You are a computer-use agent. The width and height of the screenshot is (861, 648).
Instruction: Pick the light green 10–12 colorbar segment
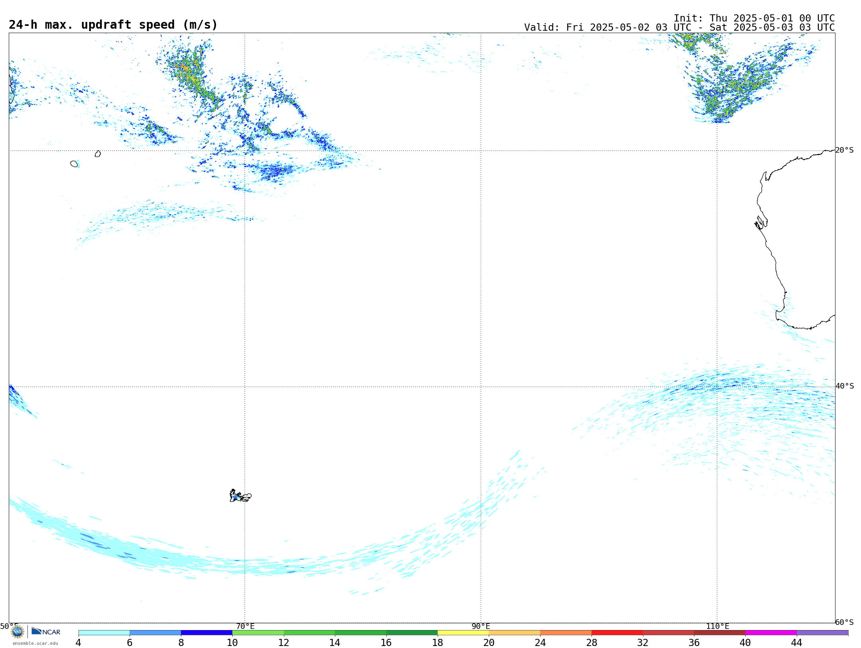tap(258, 633)
